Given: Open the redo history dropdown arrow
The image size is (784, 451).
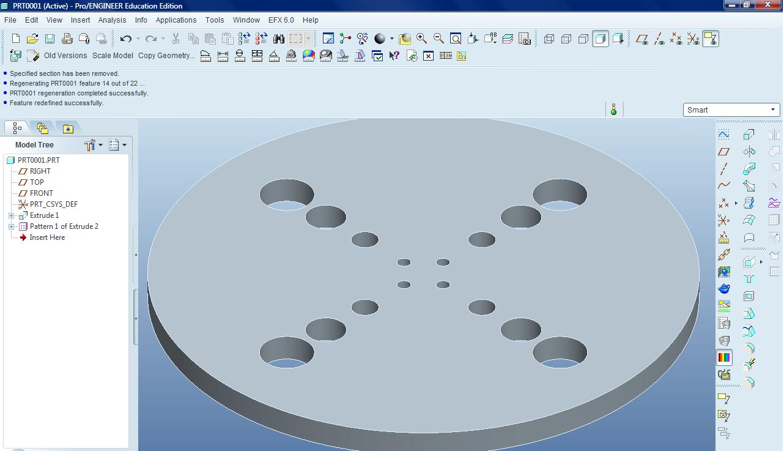Looking at the screenshot, I should pos(163,39).
